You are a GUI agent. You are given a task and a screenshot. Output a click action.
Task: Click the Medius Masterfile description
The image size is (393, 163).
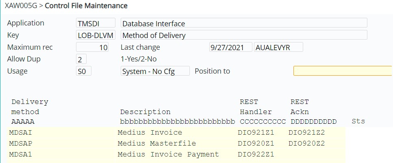[156, 144]
